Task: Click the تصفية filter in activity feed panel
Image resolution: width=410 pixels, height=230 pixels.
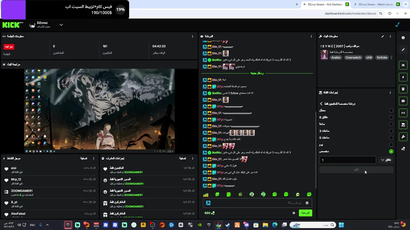Action: coord(84,158)
